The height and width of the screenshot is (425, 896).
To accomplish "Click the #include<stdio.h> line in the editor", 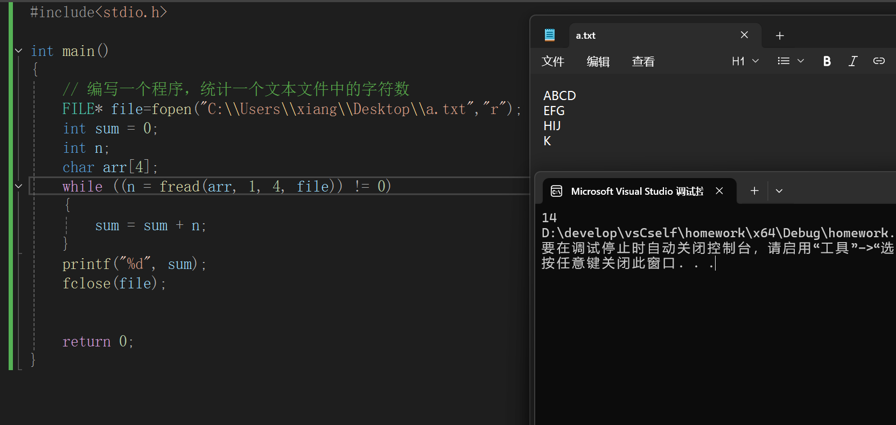I will 99,12.
